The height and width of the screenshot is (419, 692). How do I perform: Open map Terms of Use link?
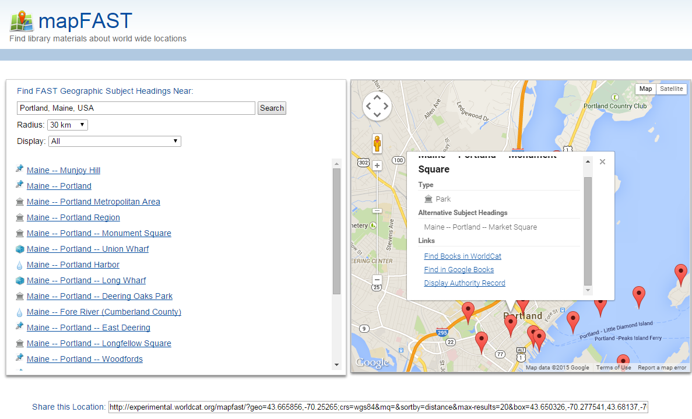pos(613,367)
